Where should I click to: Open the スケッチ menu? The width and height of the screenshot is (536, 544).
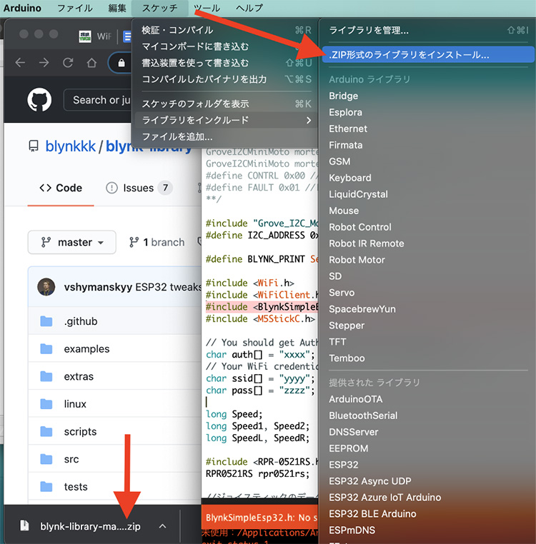pyautogui.click(x=160, y=8)
